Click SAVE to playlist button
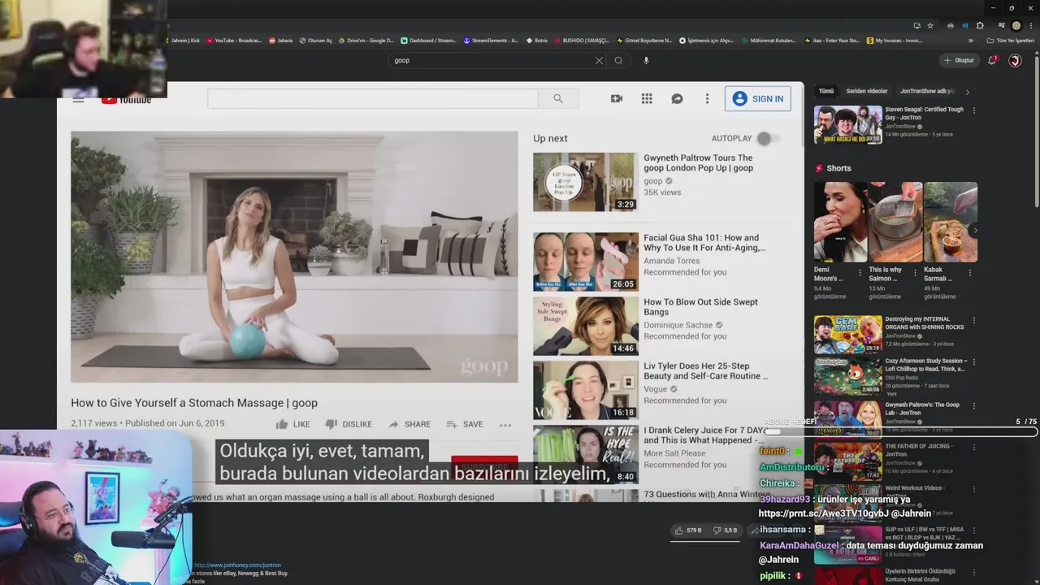Viewport: 1040px width, 585px height. 465,424
